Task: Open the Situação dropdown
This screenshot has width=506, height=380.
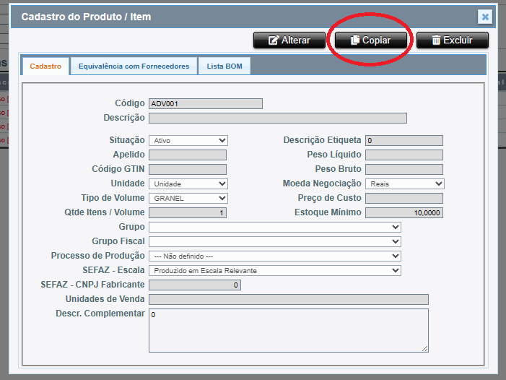Action: pos(188,141)
